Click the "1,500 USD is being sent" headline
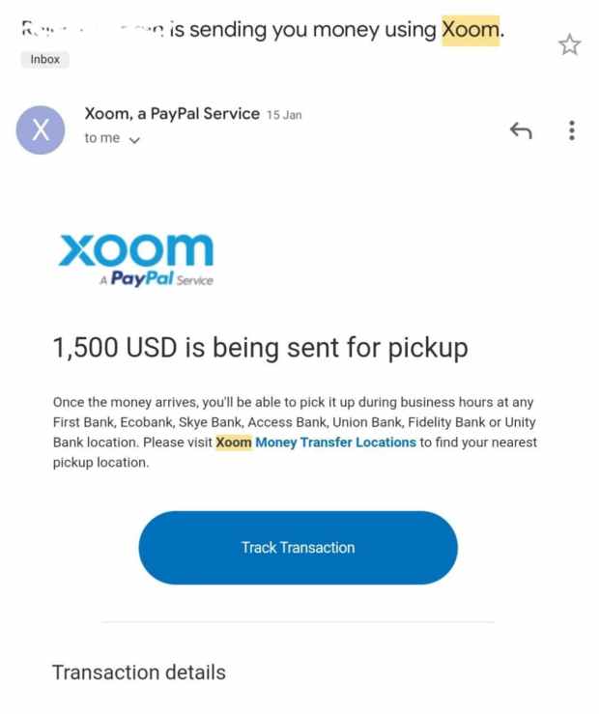This screenshot has width=599, height=714. [x=260, y=348]
